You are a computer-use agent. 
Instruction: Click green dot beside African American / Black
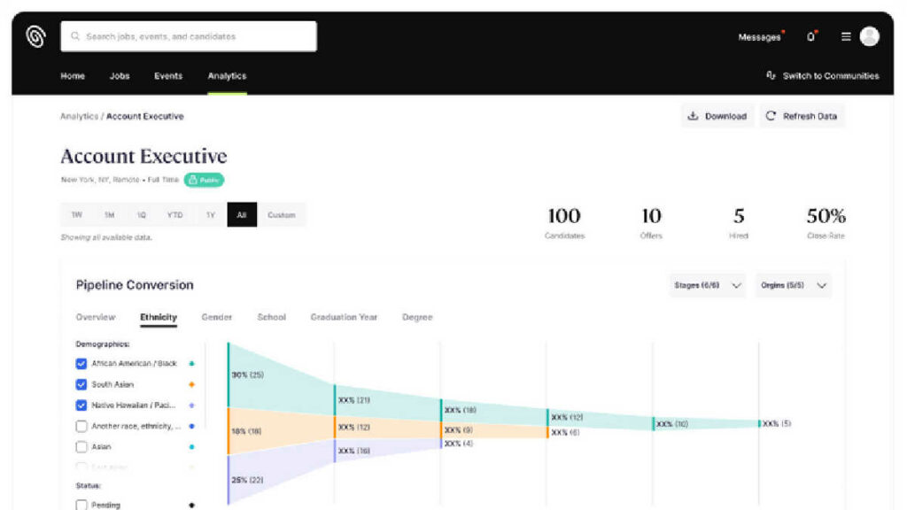tap(191, 364)
